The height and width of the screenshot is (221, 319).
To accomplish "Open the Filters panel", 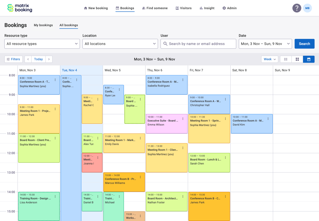I will [13, 59].
